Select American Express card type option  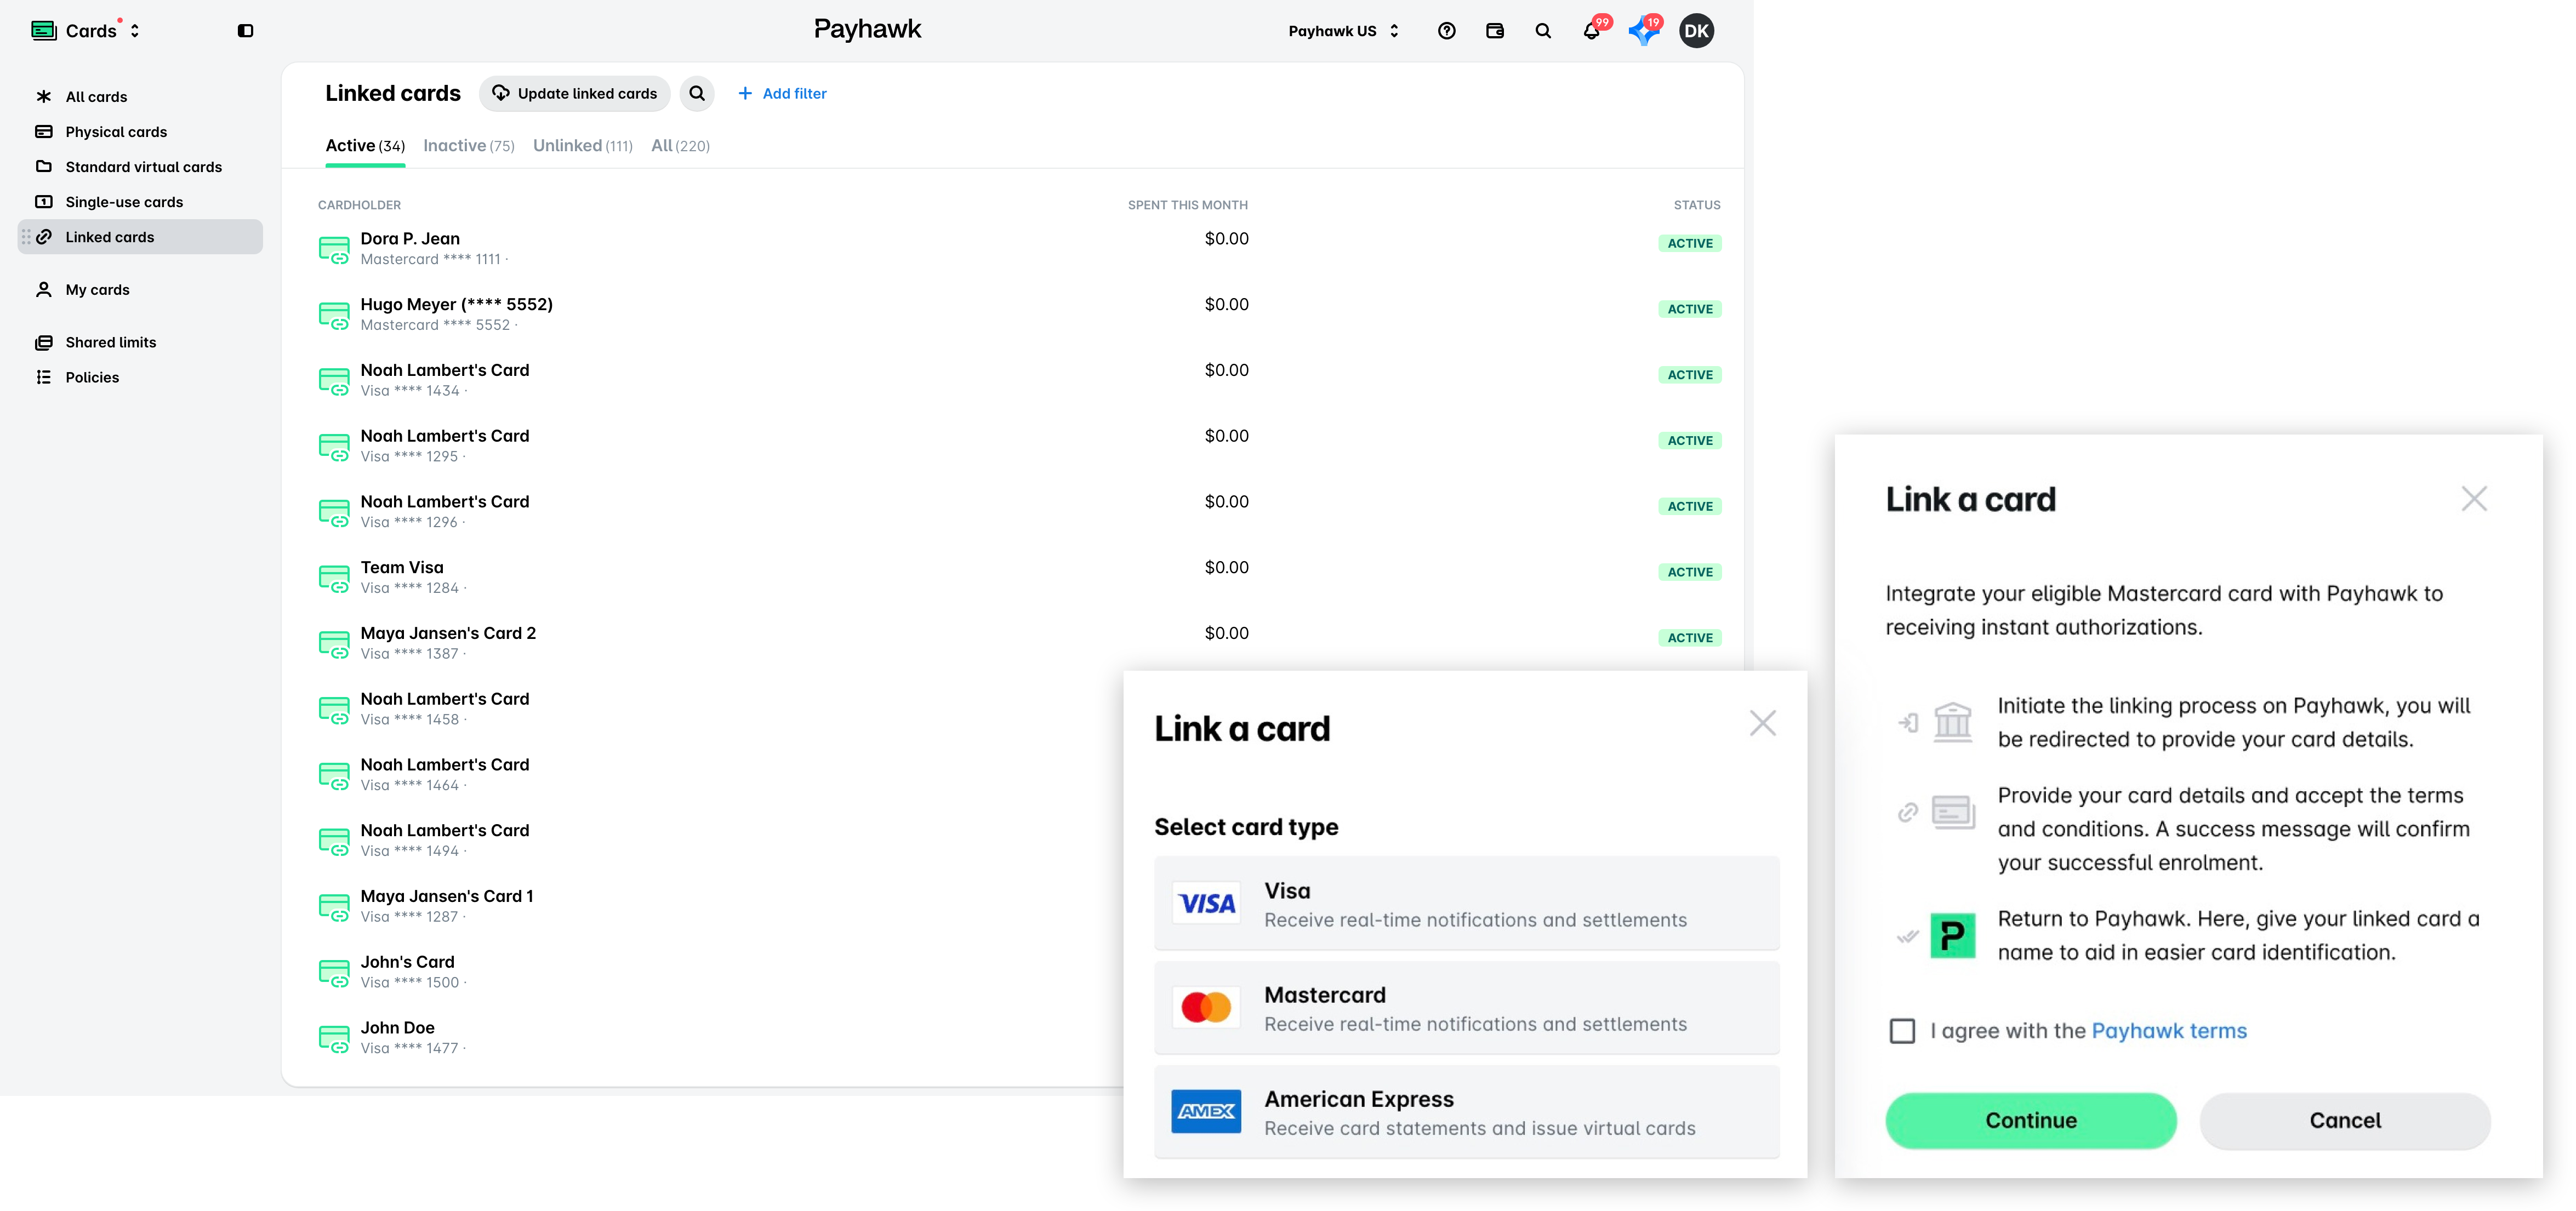coord(1466,1111)
